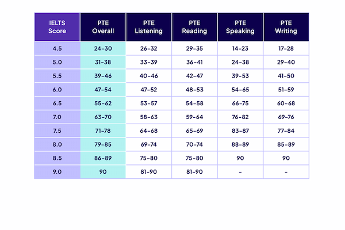Image resolution: width=345 pixels, height=230 pixels.
Task: Click the PTE Speaking header cell
Action: (x=240, y=26)
